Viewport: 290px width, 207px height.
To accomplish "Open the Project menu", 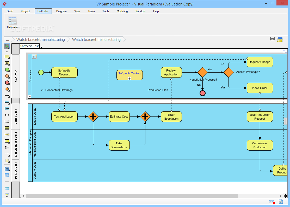I will pyautogui.click(x=25, y=11).
